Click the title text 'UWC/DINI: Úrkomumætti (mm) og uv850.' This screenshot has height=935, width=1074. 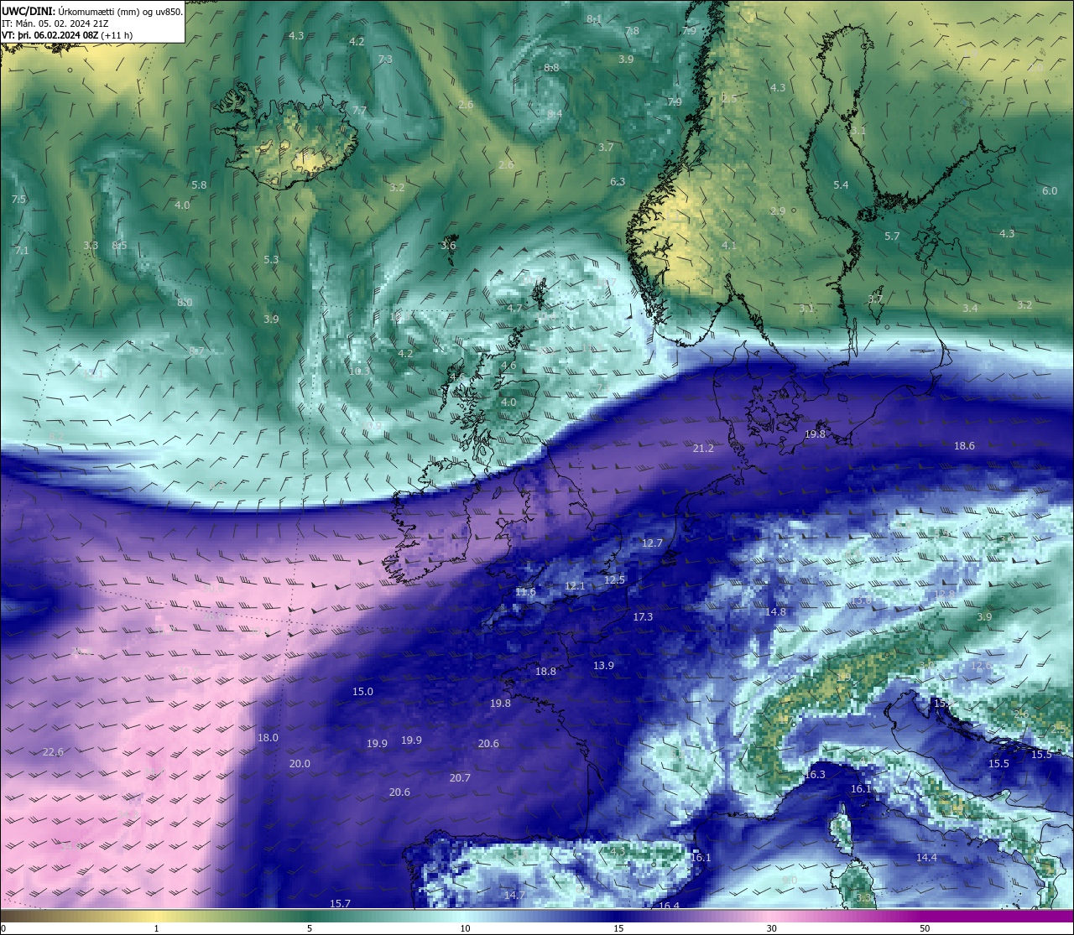(92, 11)
